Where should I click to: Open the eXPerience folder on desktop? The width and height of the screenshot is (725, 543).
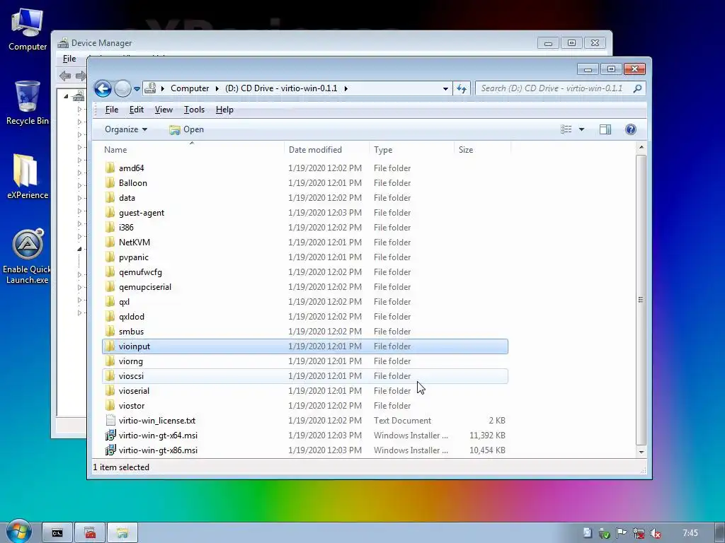(x=28, y=176)
